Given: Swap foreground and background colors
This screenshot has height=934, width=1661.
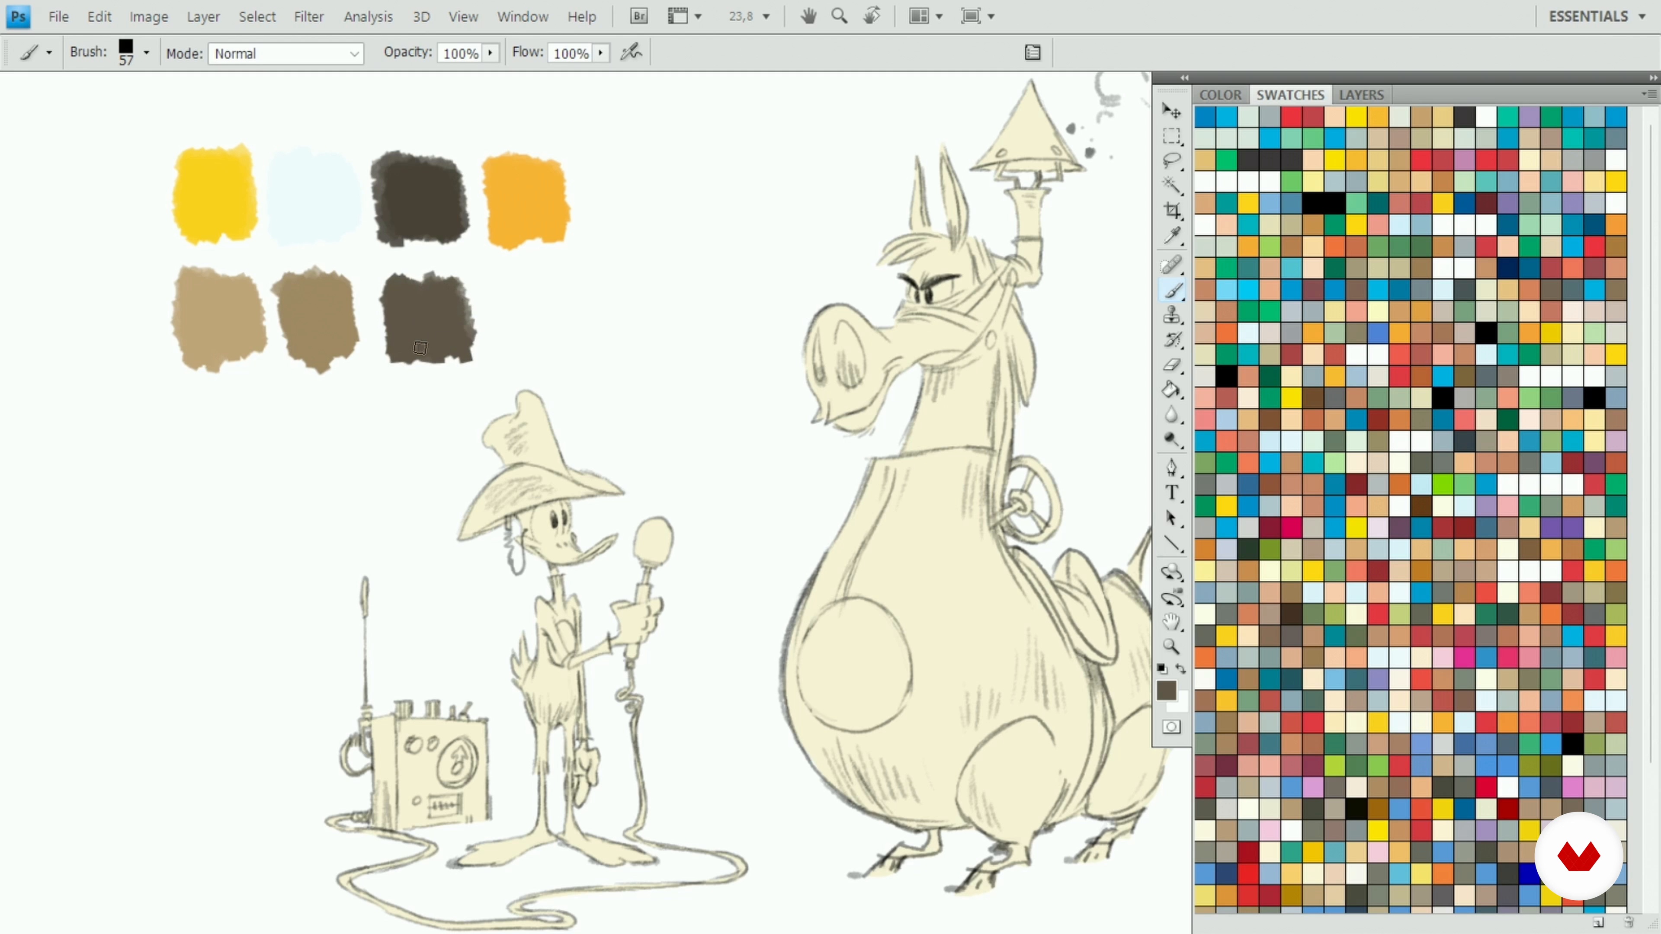Looking at the screenshot, I should tap(1180, 669).
